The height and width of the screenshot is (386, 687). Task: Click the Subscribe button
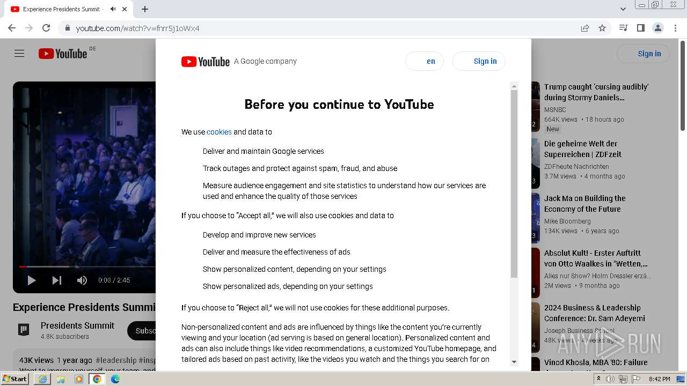tap(142, 331)
